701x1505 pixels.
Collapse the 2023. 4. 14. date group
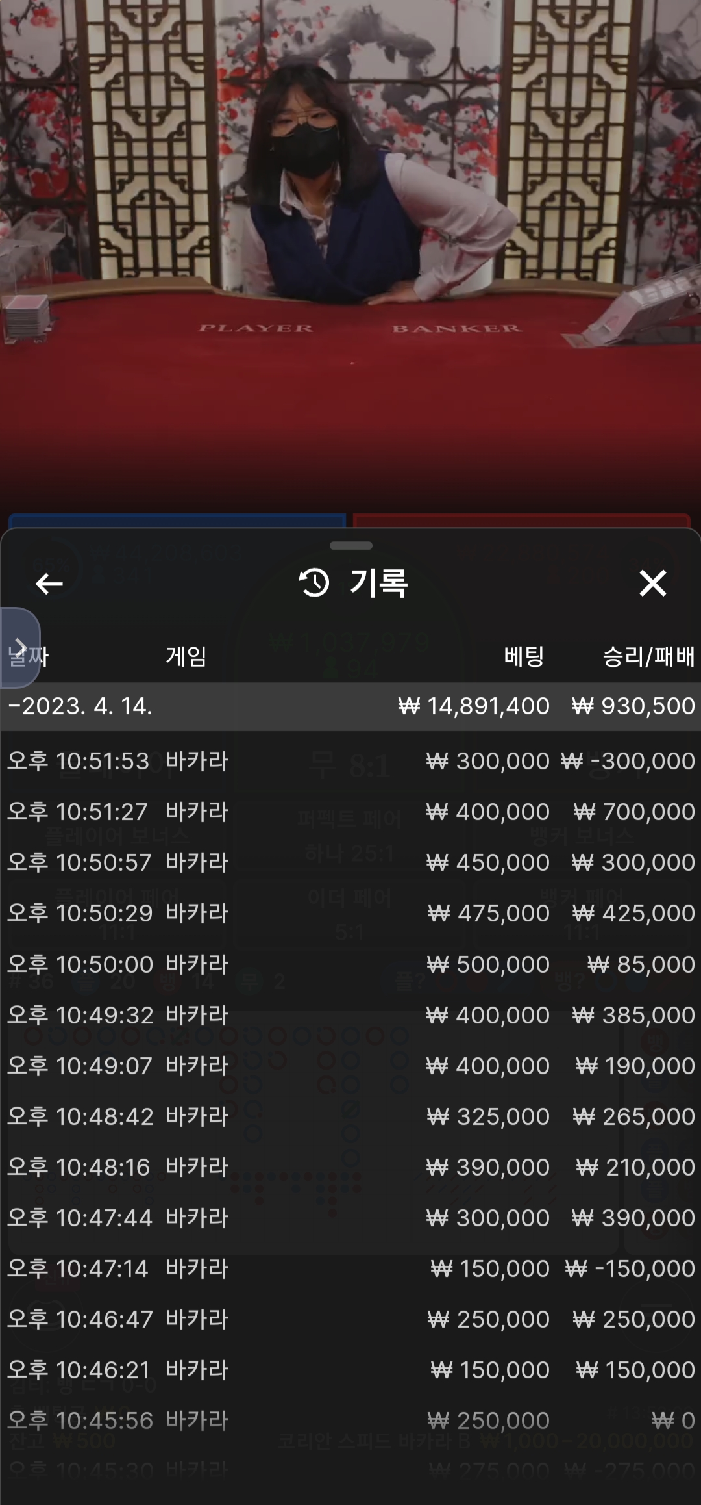click(x=350, y=706)
